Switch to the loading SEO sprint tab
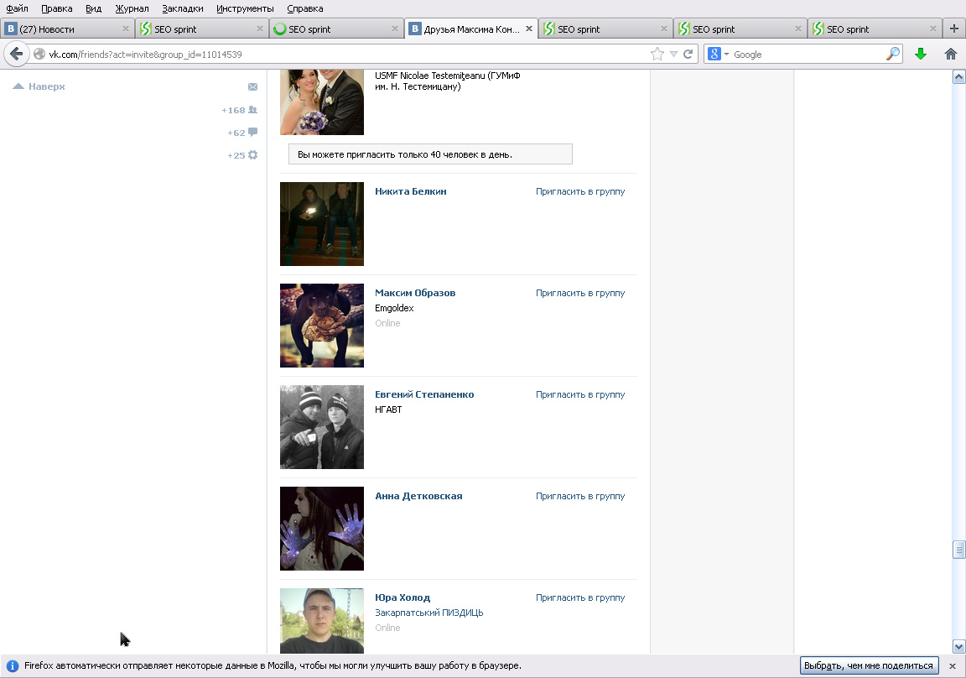The image size is (966, 678). [335, 29]
